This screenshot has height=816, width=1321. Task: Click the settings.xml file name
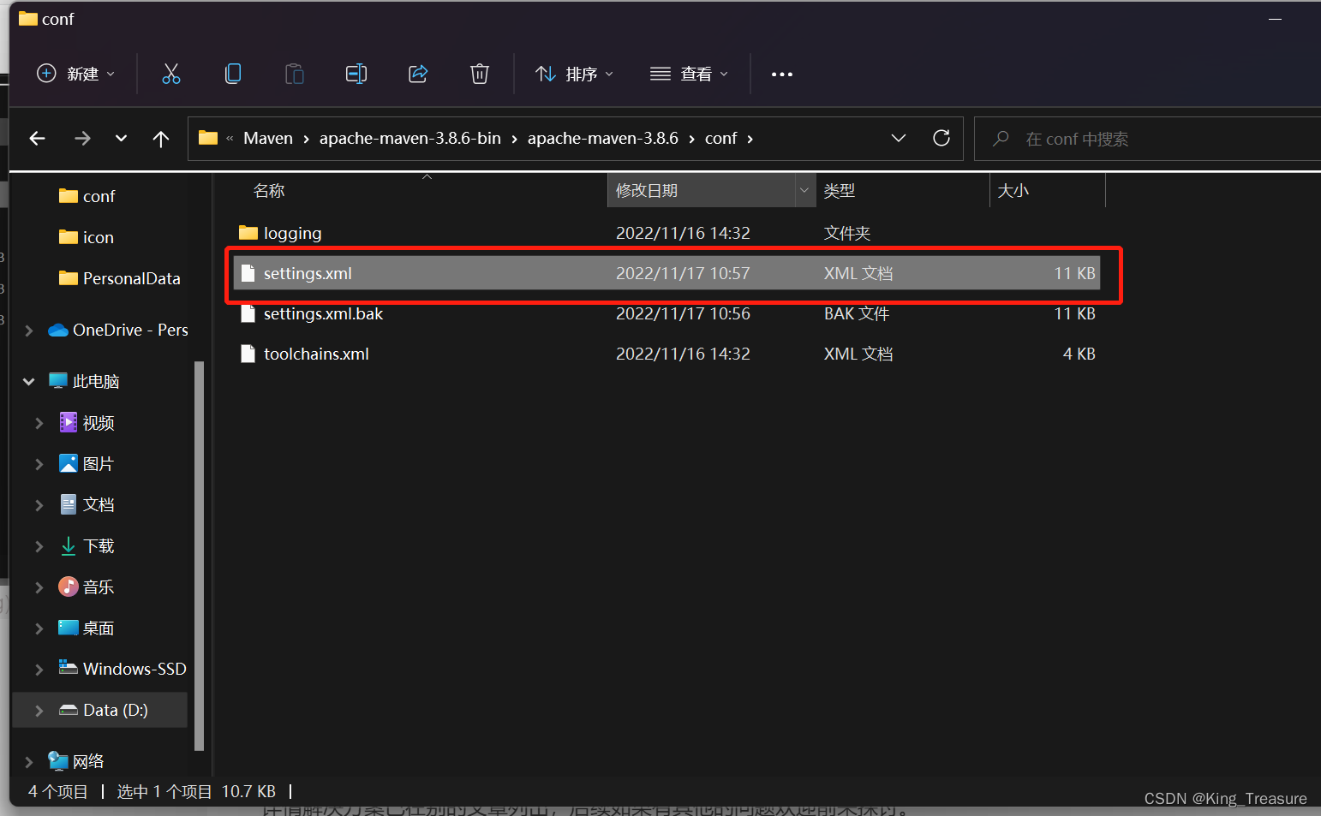(308, 273)
